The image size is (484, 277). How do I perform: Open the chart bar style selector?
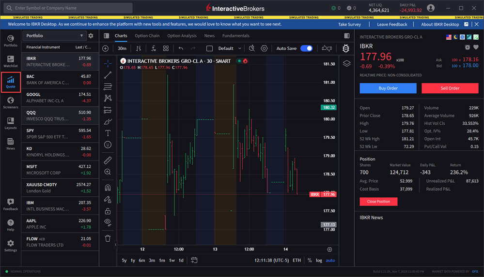tap(139, 48)
